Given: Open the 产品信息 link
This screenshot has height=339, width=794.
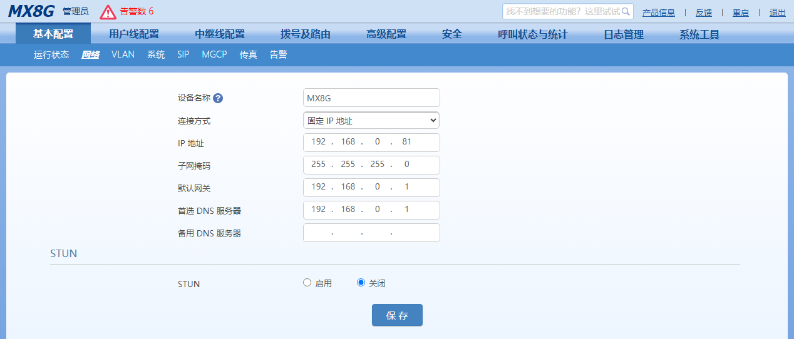Looking at the screenshot, I should (659, 13).
